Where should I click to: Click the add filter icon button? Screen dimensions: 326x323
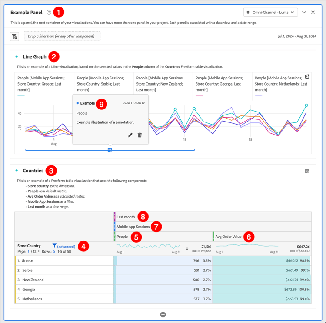[x=14, y=36]
